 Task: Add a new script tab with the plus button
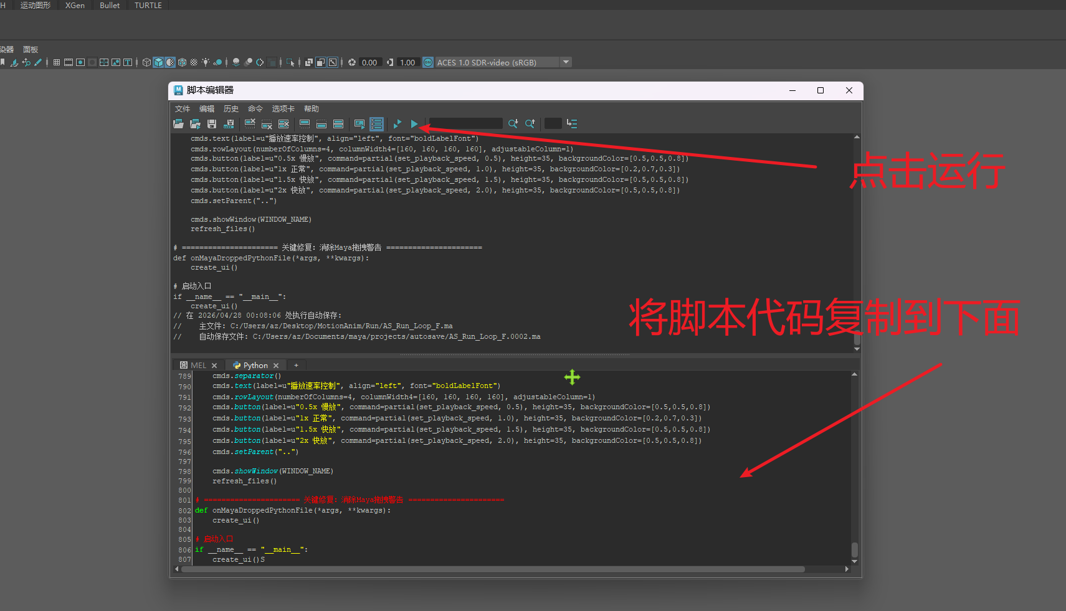tap(296, 365)
